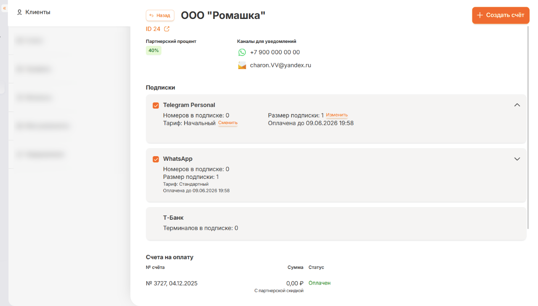538x306 pixels.
Task: Select the T-Банк subscription card
Action: [336, 223]
